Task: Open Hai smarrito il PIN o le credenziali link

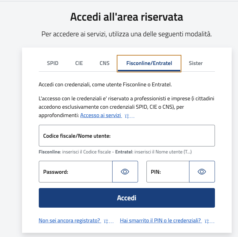Action: pos(160,221)
